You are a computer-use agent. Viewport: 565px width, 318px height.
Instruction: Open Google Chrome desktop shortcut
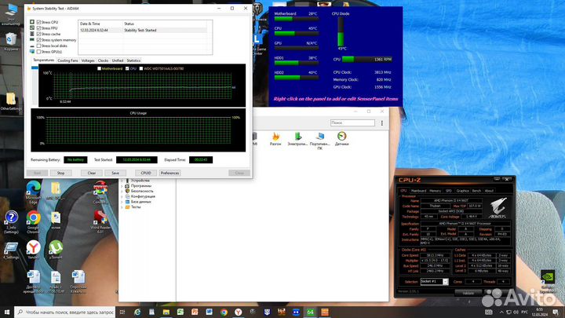[33, 222]
